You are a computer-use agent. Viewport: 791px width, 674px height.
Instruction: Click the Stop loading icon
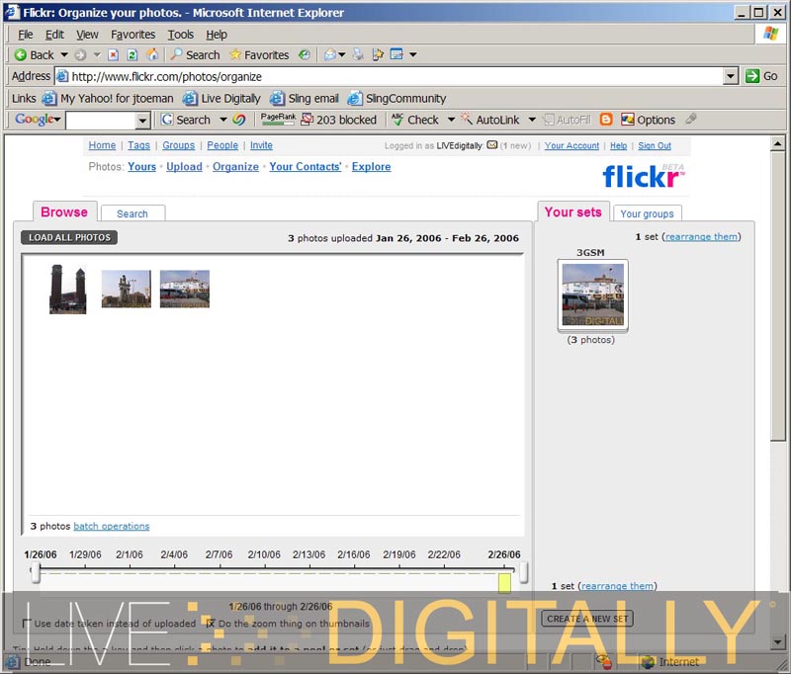(114, 55)
